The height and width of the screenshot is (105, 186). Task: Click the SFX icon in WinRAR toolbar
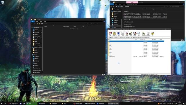pos(153,34)
